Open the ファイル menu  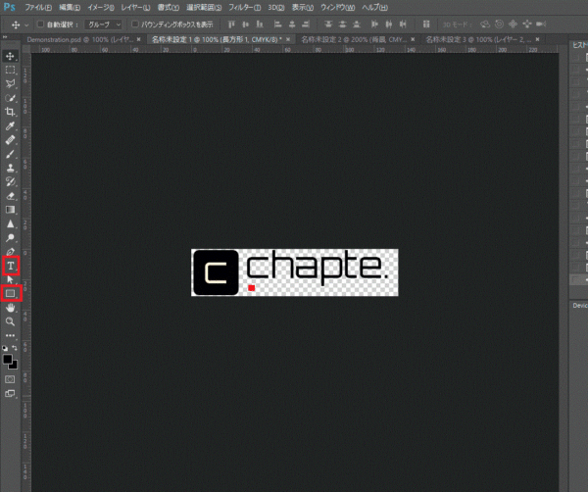pos(38,8)
